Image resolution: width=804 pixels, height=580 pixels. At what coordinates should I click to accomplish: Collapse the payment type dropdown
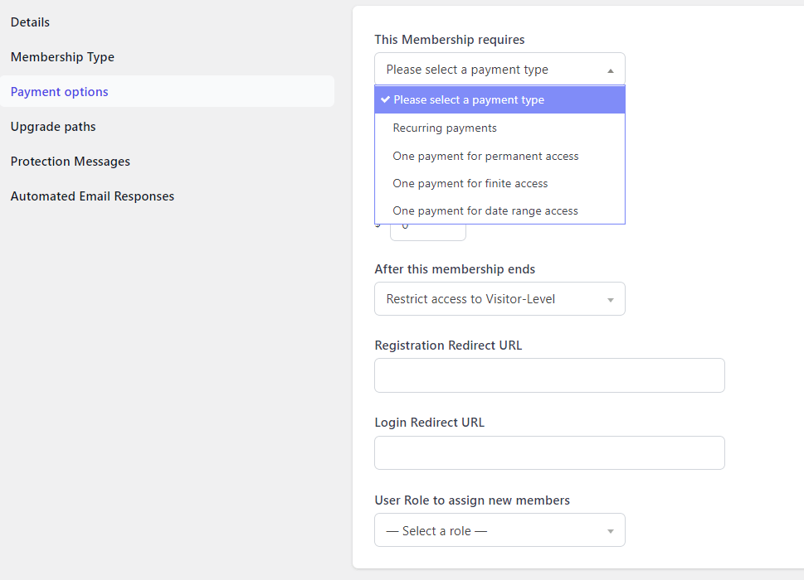pos(499,69)
